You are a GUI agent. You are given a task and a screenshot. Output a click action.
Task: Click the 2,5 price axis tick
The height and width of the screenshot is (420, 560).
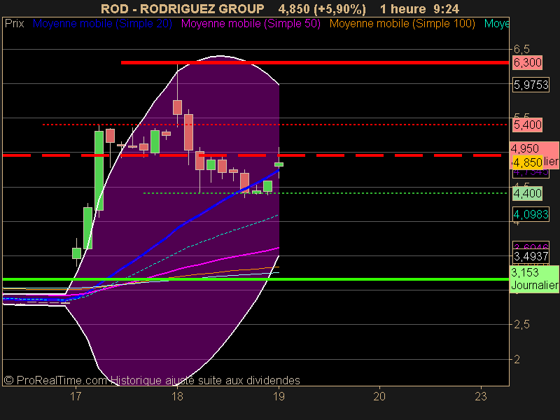521,325
